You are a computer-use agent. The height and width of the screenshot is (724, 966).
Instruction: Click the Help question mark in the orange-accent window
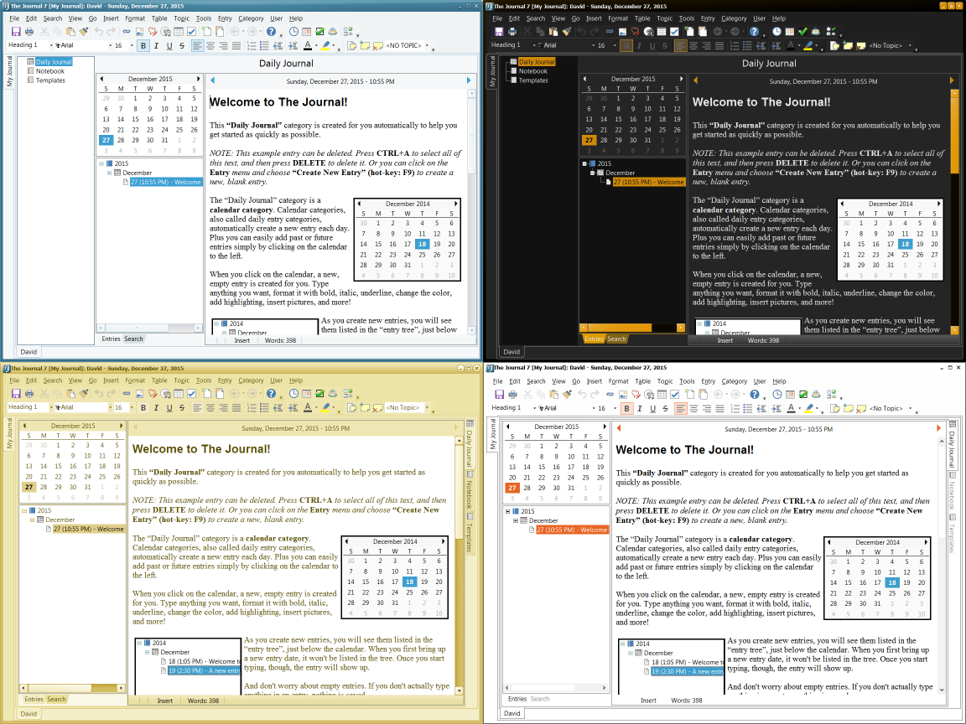[x=755, y=394]
